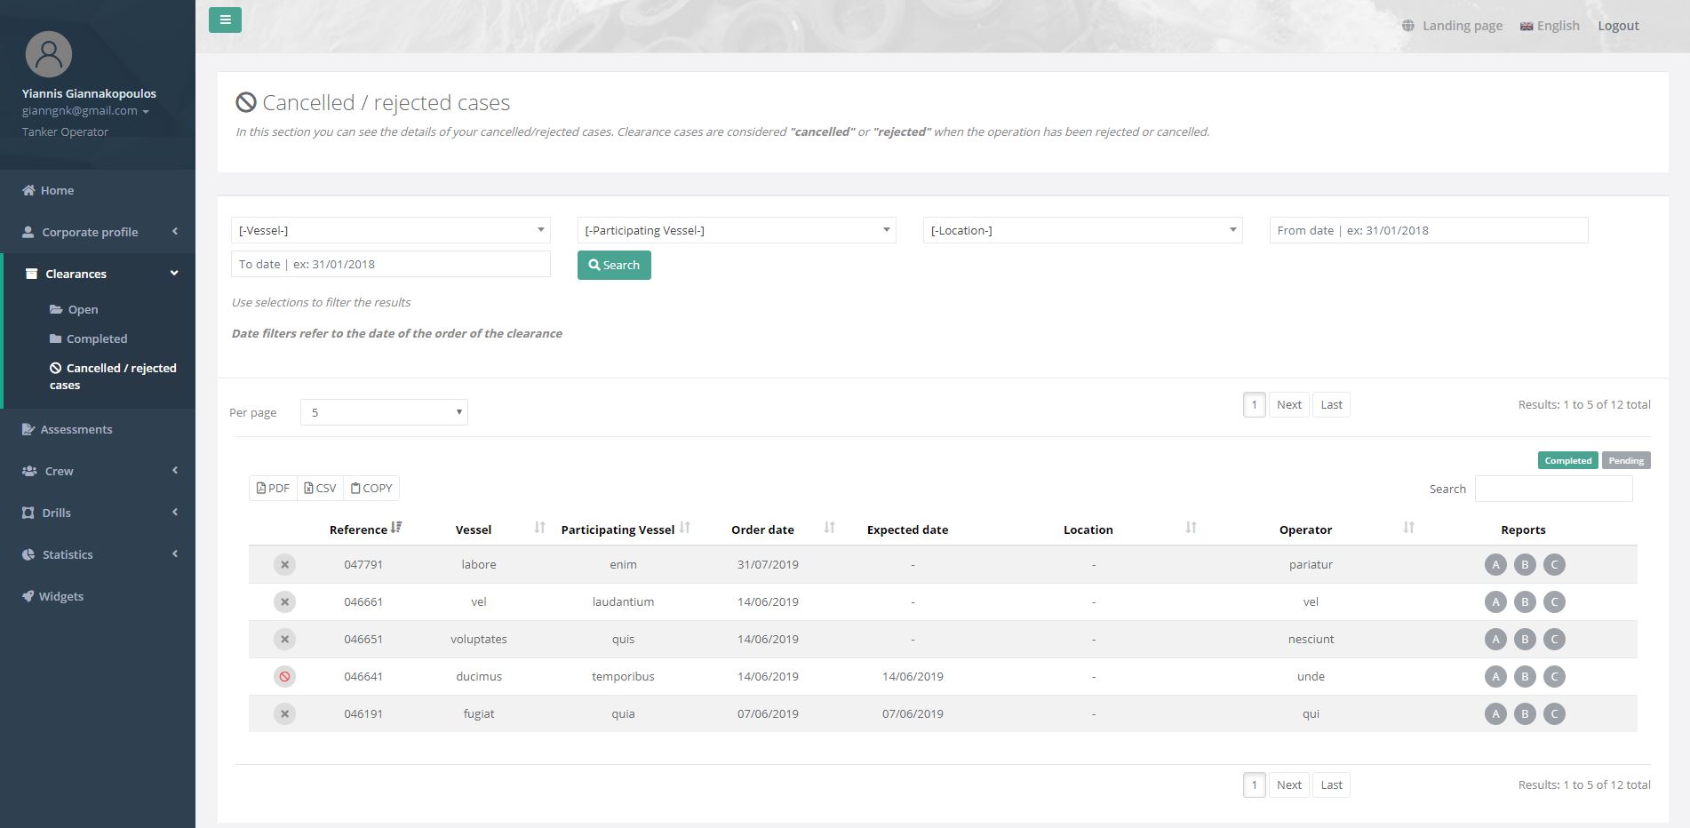The image size is (1690, 828).
Task: Click the From date input field
Action: pyautogui.click(x=1428, y=231)
